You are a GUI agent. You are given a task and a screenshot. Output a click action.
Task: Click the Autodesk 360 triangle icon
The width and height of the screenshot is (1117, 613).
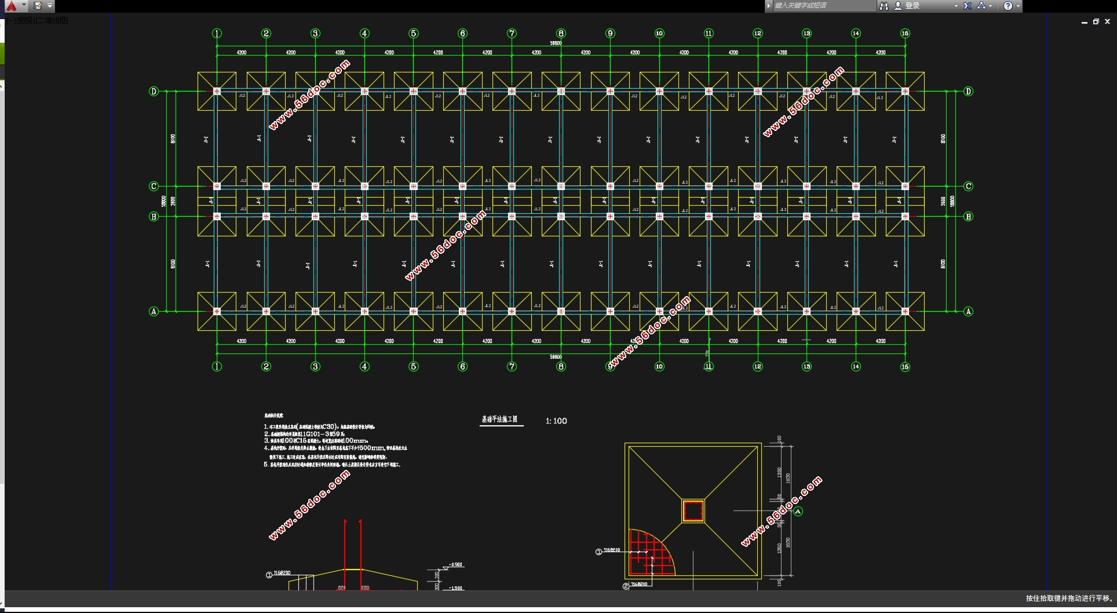click(x=981, y=6)
